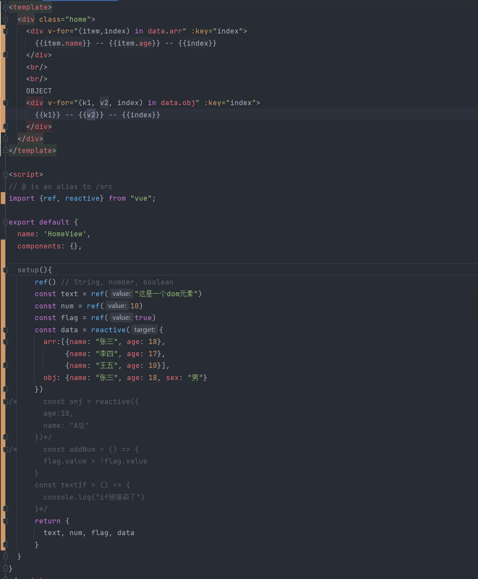The height and width of the screenshot is (579, 478).
Task: Click the commented age:18, line
Action: pos(59,414)
